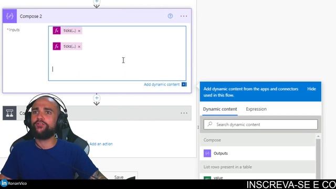Click the Add dynamic content link
This screenshot has width=336, height=189.
tap(162, 85)
